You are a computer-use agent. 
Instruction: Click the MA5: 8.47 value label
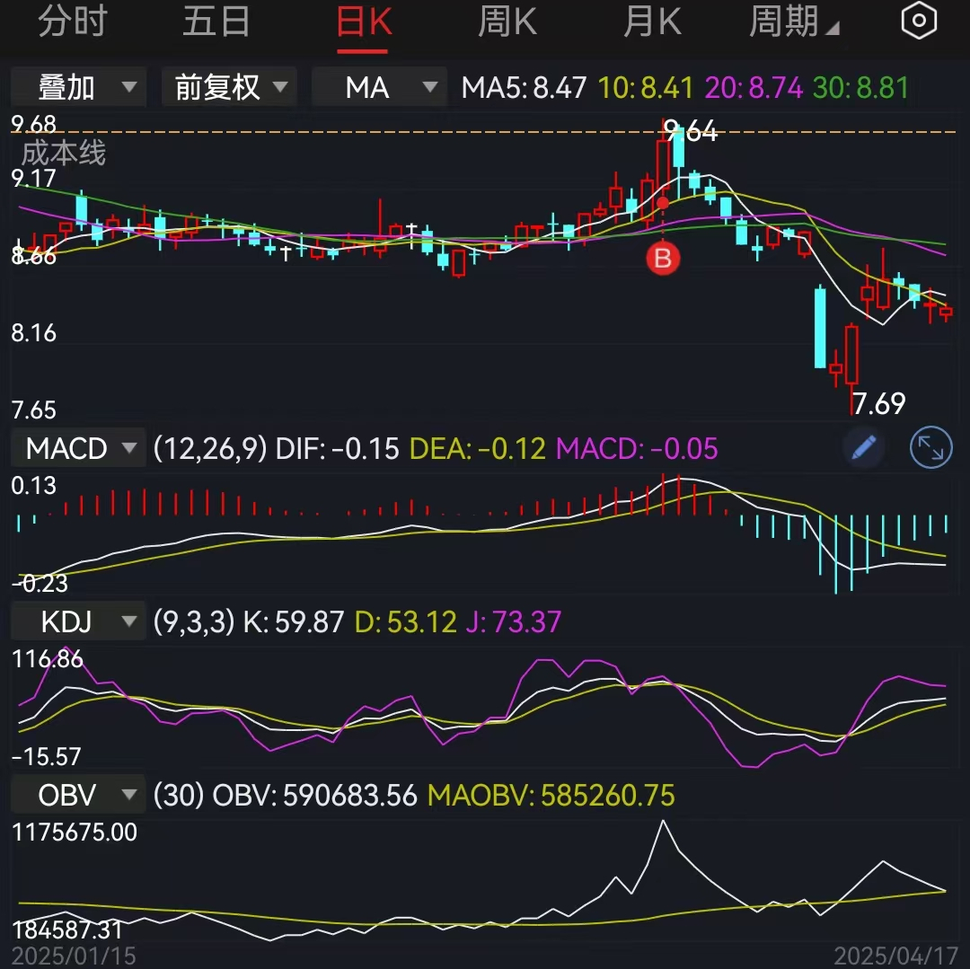524,87
